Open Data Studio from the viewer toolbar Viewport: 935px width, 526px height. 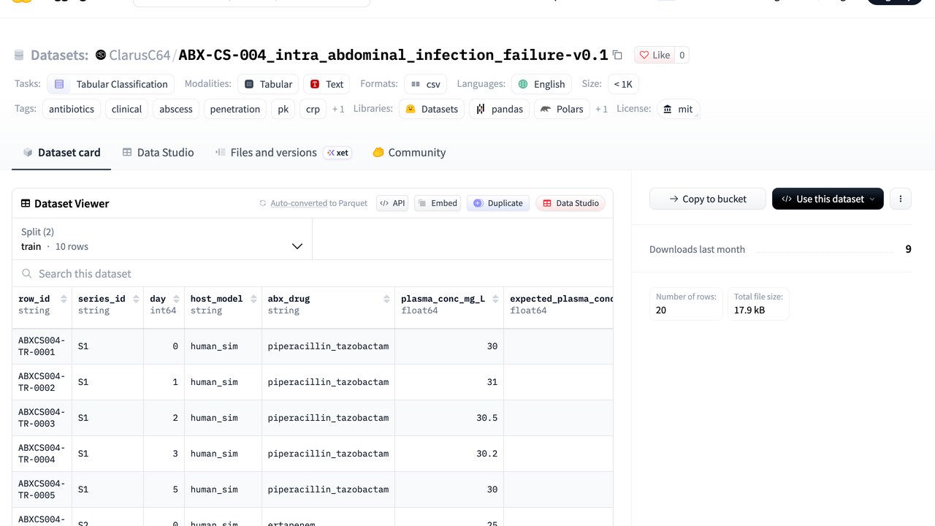570,203
